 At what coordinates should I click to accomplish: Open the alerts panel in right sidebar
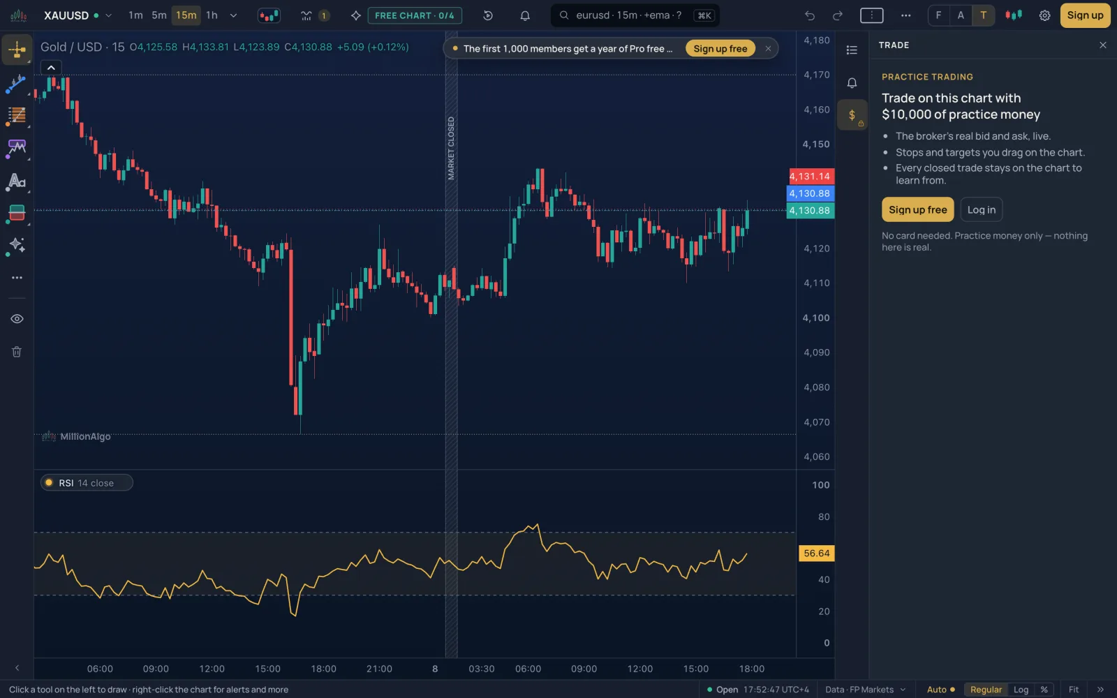click(852, 83)
